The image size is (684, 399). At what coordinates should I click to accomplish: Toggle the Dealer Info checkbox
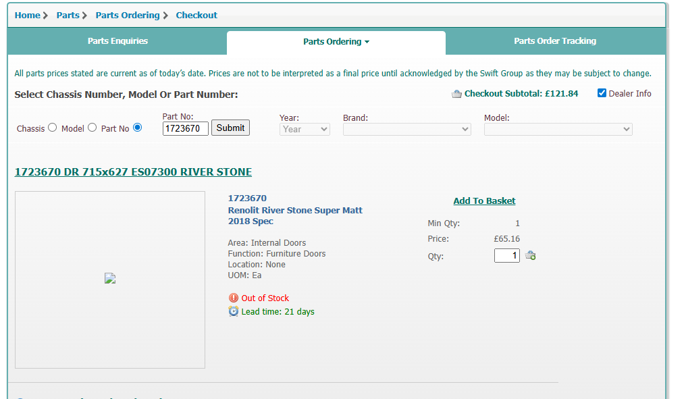click(x=602, y=93)
